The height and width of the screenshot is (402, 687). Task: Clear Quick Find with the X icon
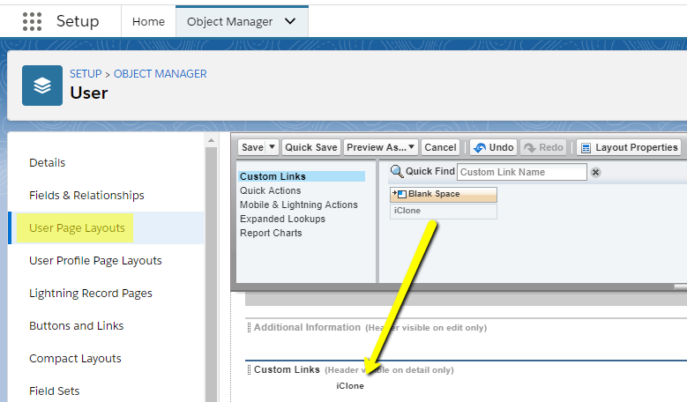coord(595,172)
